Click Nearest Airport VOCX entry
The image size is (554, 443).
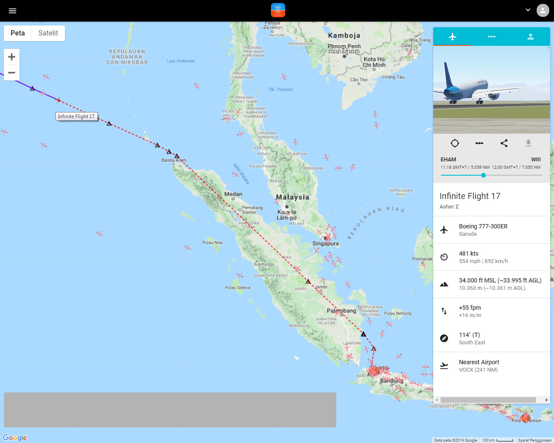492,366
